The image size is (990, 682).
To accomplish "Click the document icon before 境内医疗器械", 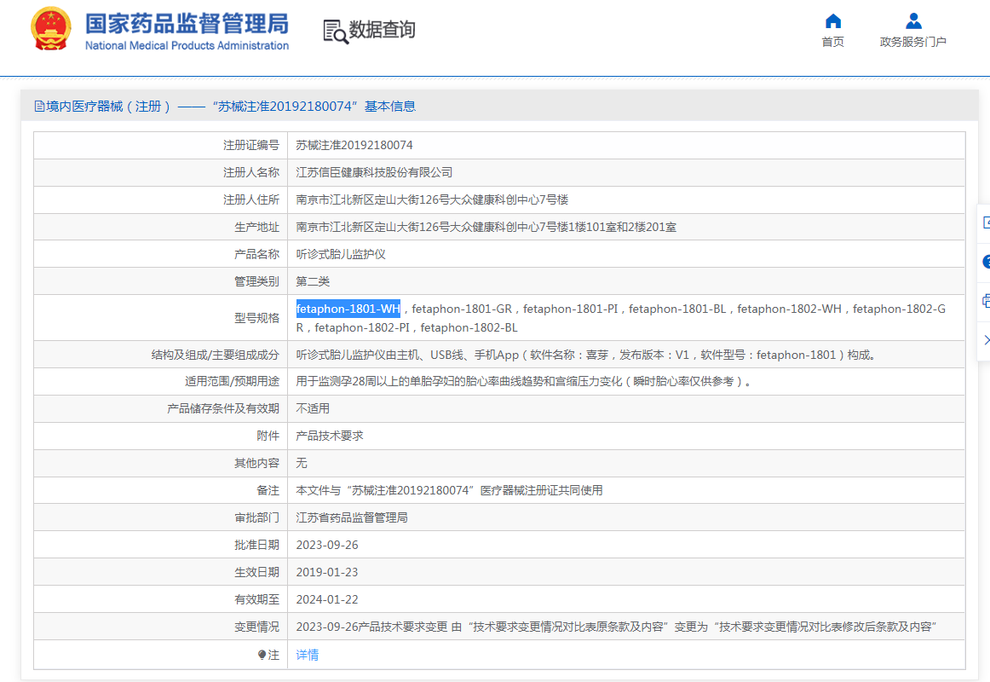I will click(x=39, y=107).
